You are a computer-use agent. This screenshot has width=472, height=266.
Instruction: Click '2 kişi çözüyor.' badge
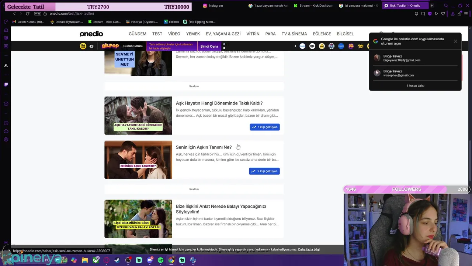tap(264, 171)
